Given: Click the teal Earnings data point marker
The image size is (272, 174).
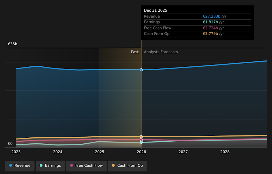Looking at the screenshot, I should coord(141,142).
